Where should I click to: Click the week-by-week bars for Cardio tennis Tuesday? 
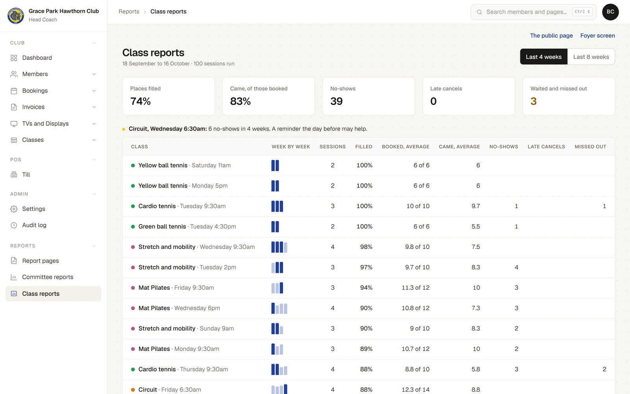pos(277,206)
